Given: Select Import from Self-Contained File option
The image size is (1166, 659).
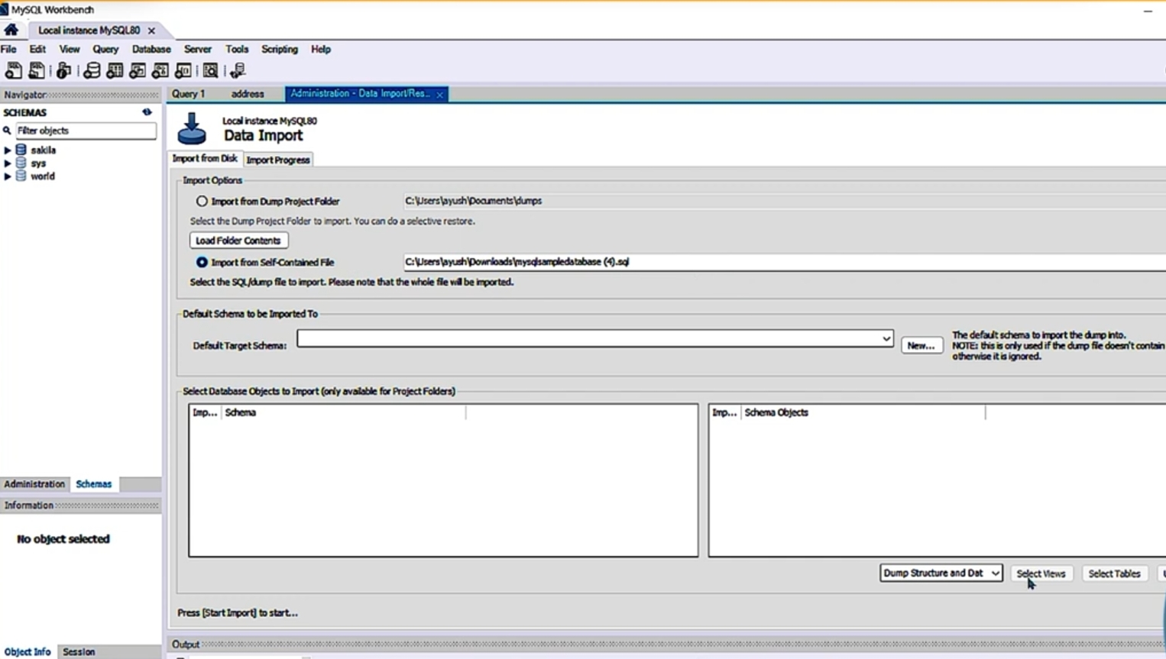Looking at the screenshot, I should coord(202,262).
